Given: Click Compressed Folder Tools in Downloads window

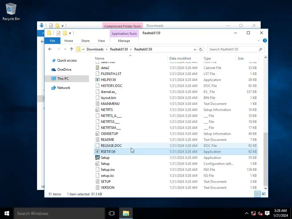Looking at the screenshot, I should click(123, 26).
